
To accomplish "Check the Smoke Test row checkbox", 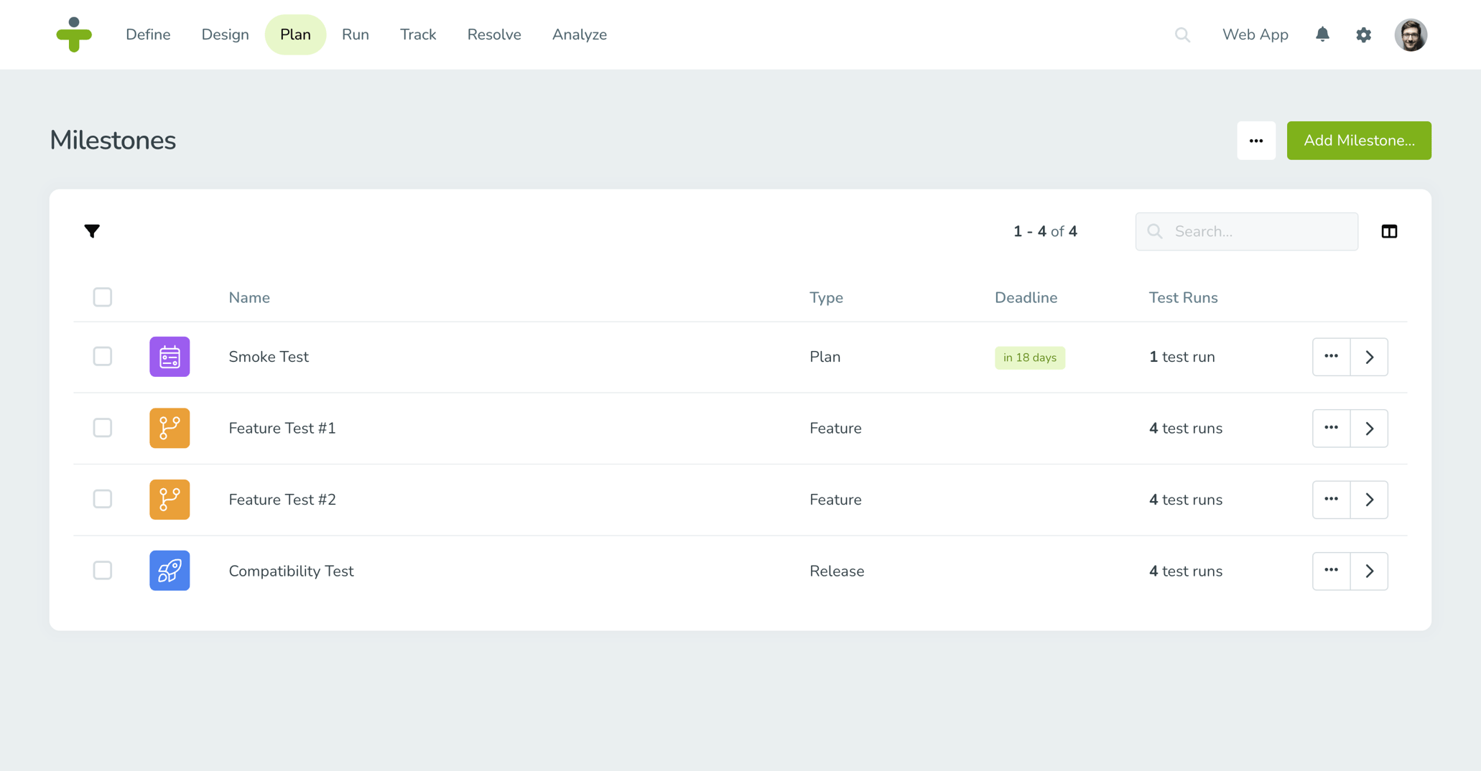I will tap(103, 357).
